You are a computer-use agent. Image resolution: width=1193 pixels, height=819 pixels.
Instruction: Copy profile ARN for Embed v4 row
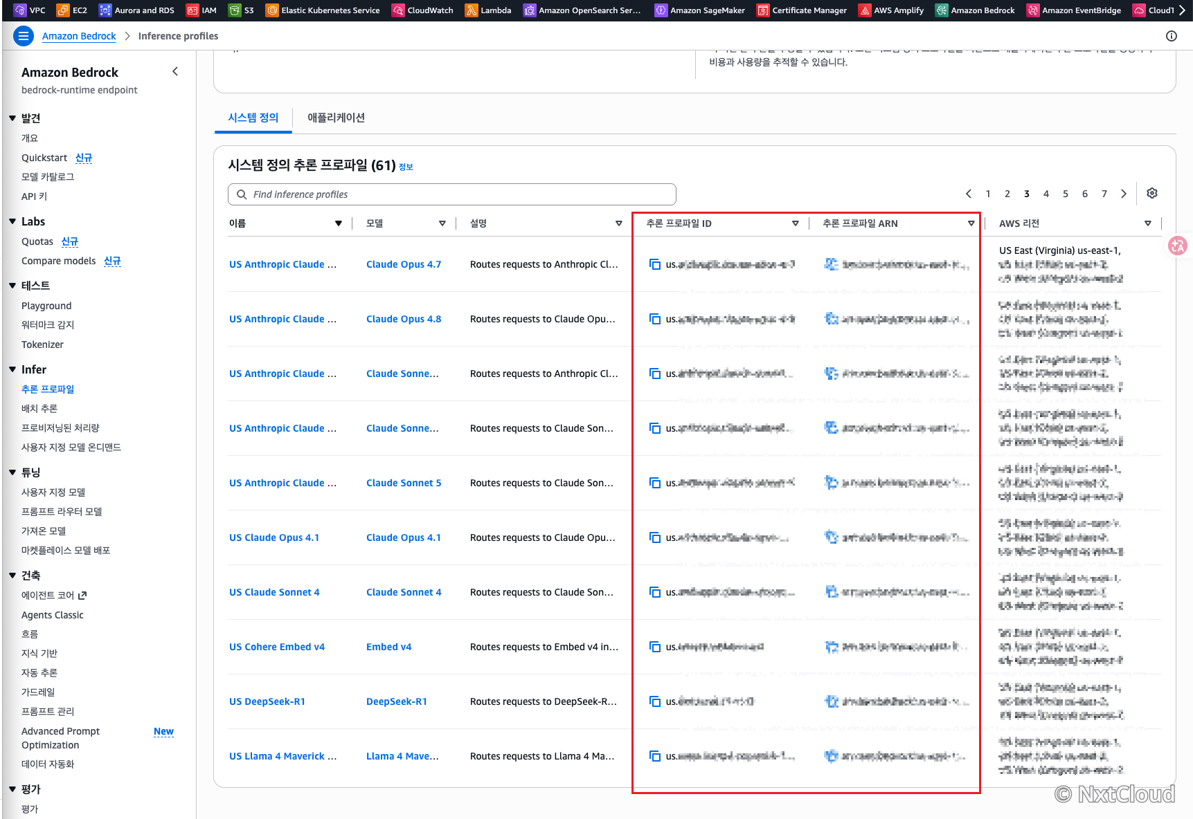tap(832, 647)
